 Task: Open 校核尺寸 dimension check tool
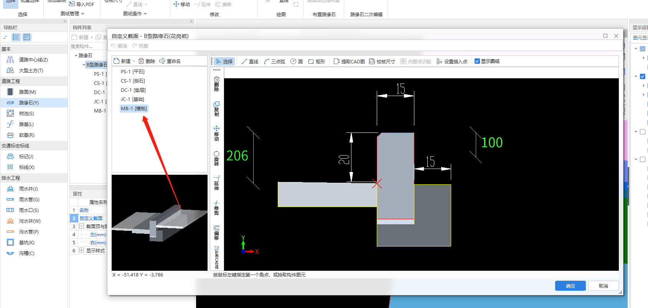[x=382, y=61]
